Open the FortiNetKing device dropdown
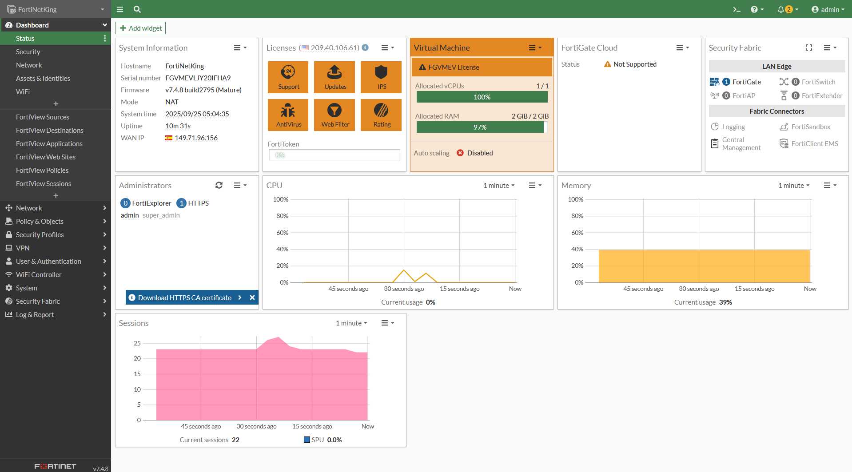Viewport: 852px width, 472px height. [56, 9]
